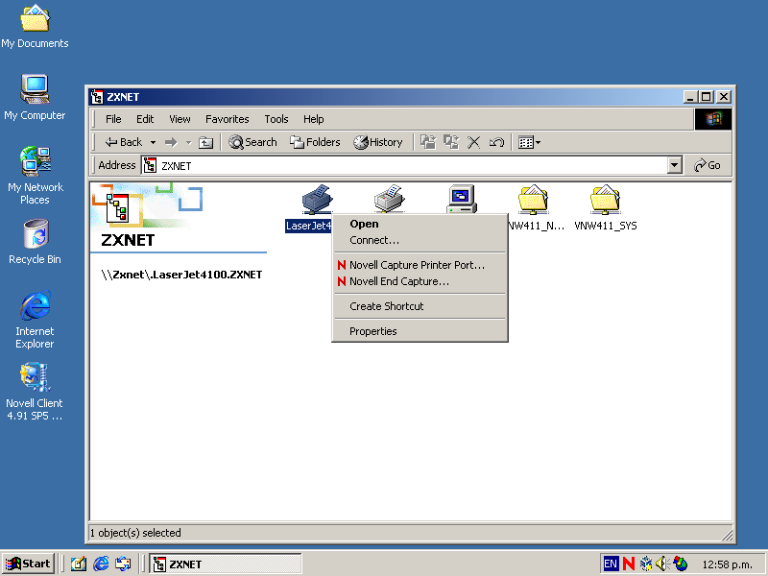Click the Go button beside the Address bar
The image size is (768, 576).
708,165
